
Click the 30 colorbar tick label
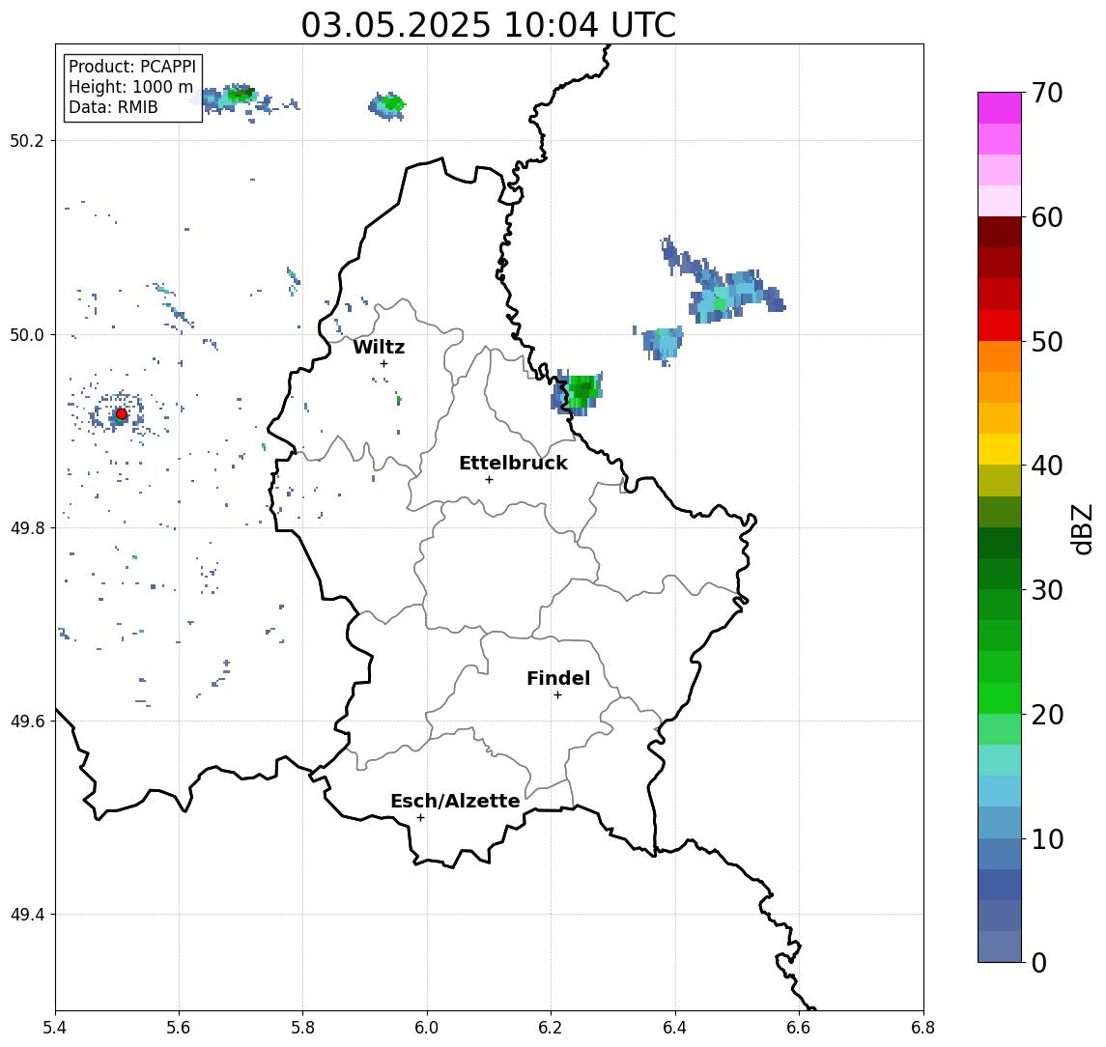pos(1047,590)
